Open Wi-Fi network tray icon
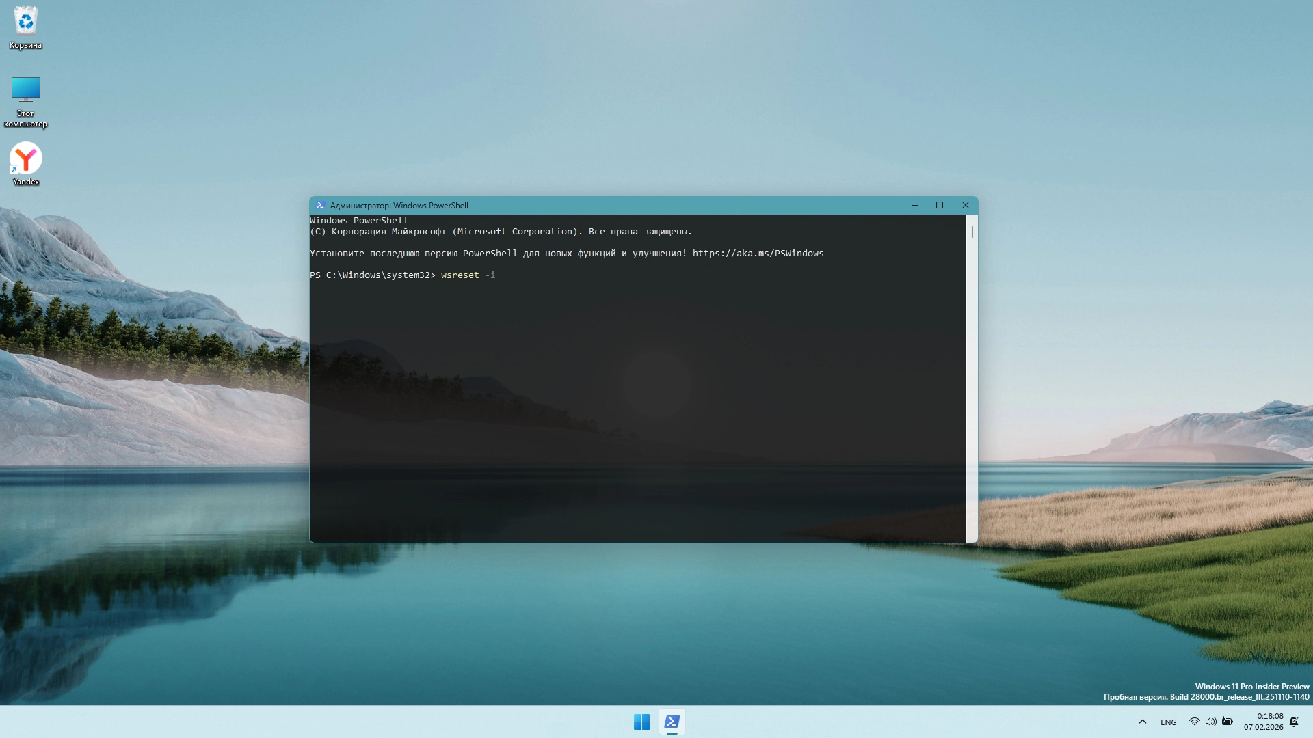Image resolution: width=1313 pixels, height=738 pixels. (x=1194, y=722)
